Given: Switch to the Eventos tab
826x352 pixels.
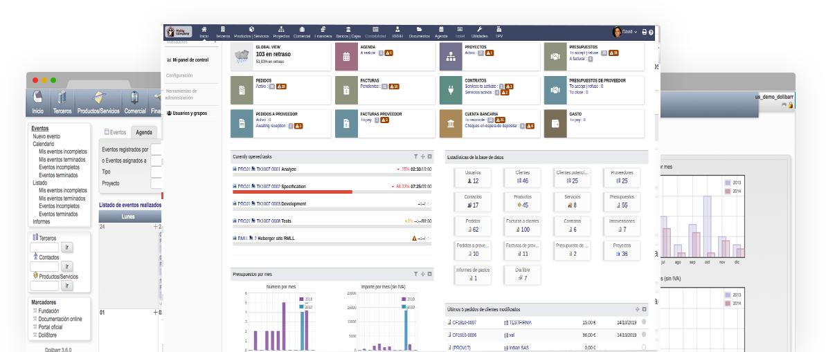Looking at the screenshot, I should coord(115,132).
